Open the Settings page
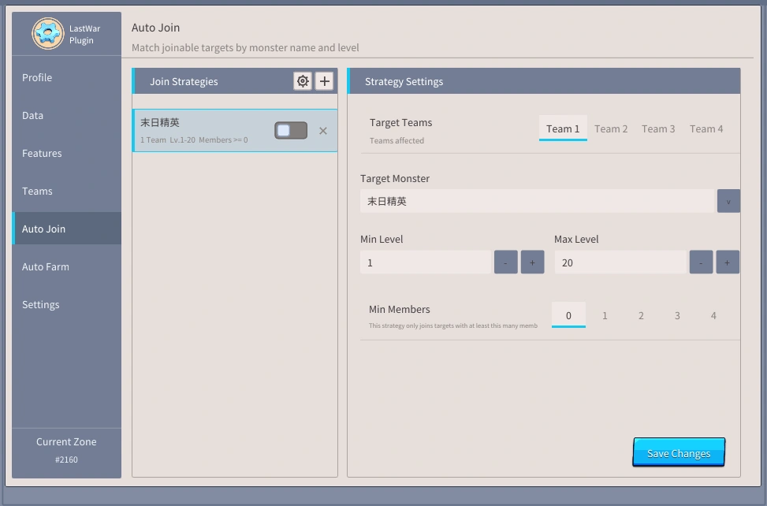This screenshot has height=506, width=767. [66, 304]
